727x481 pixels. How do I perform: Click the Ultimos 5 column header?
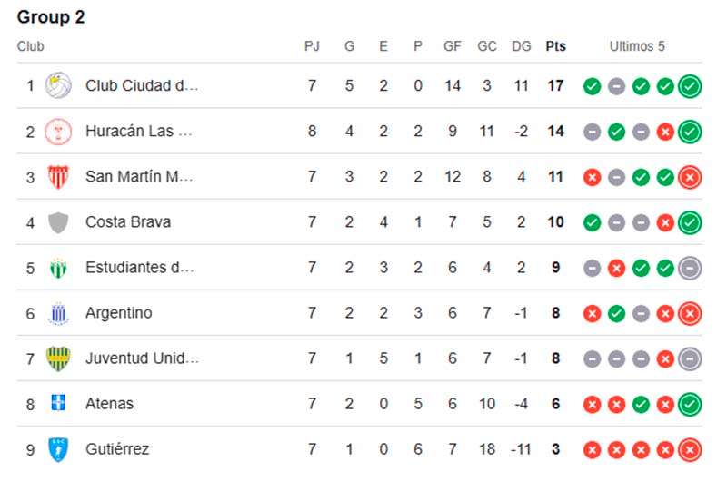click(x=637, y=46)
